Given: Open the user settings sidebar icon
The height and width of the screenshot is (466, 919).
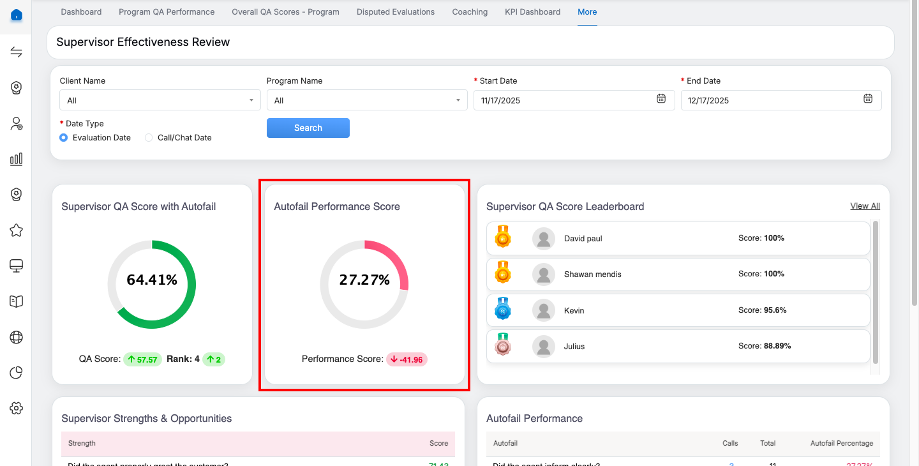Looking at the screenshot, I should [17, 124].
